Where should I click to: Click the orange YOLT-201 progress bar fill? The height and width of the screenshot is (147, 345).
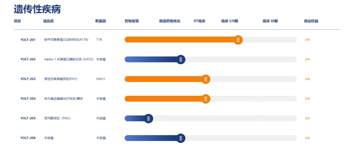pos(179,40)
